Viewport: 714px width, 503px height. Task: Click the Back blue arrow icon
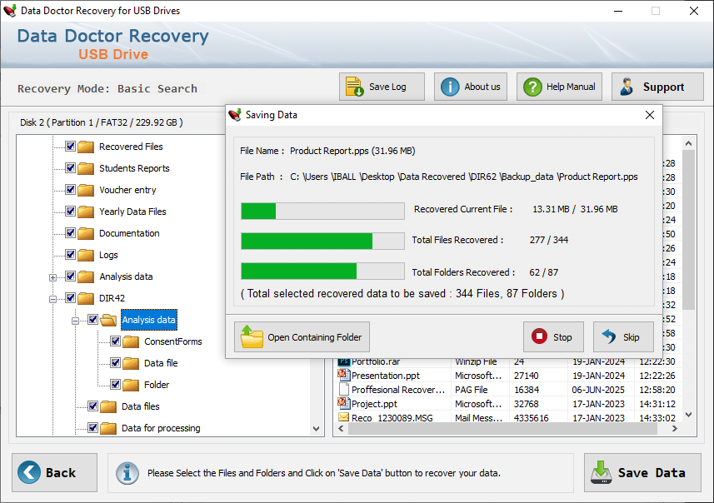(x=29, y=472)
